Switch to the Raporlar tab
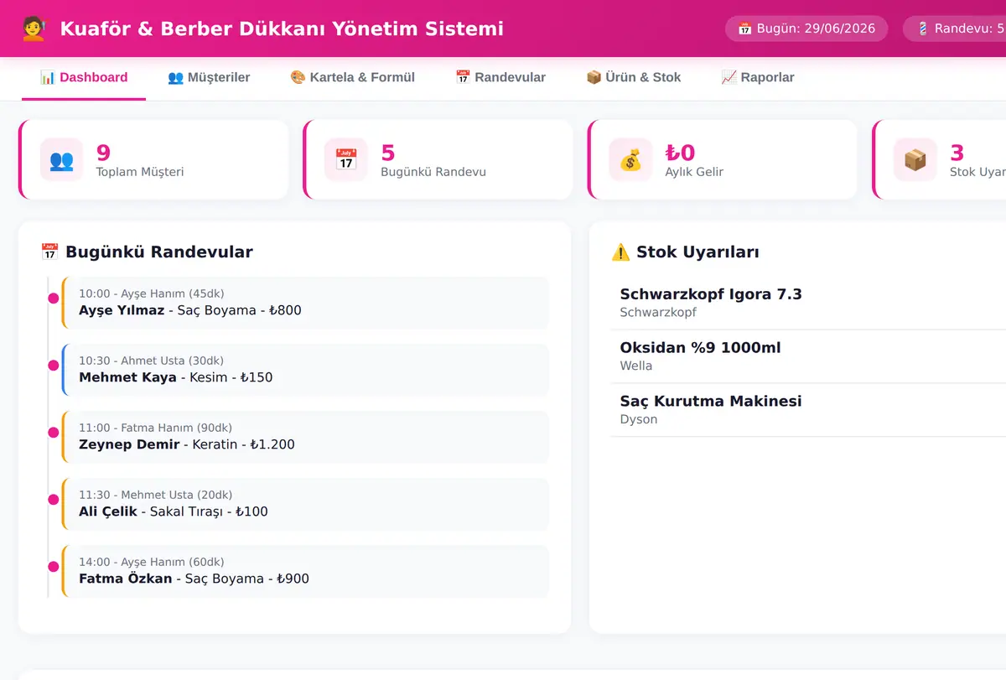 pos(758,77)
